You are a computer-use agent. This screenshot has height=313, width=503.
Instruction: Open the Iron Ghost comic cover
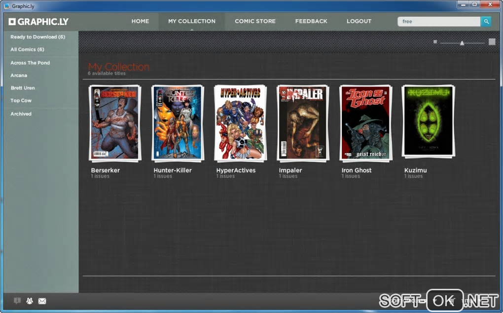[x=366, y=123]
